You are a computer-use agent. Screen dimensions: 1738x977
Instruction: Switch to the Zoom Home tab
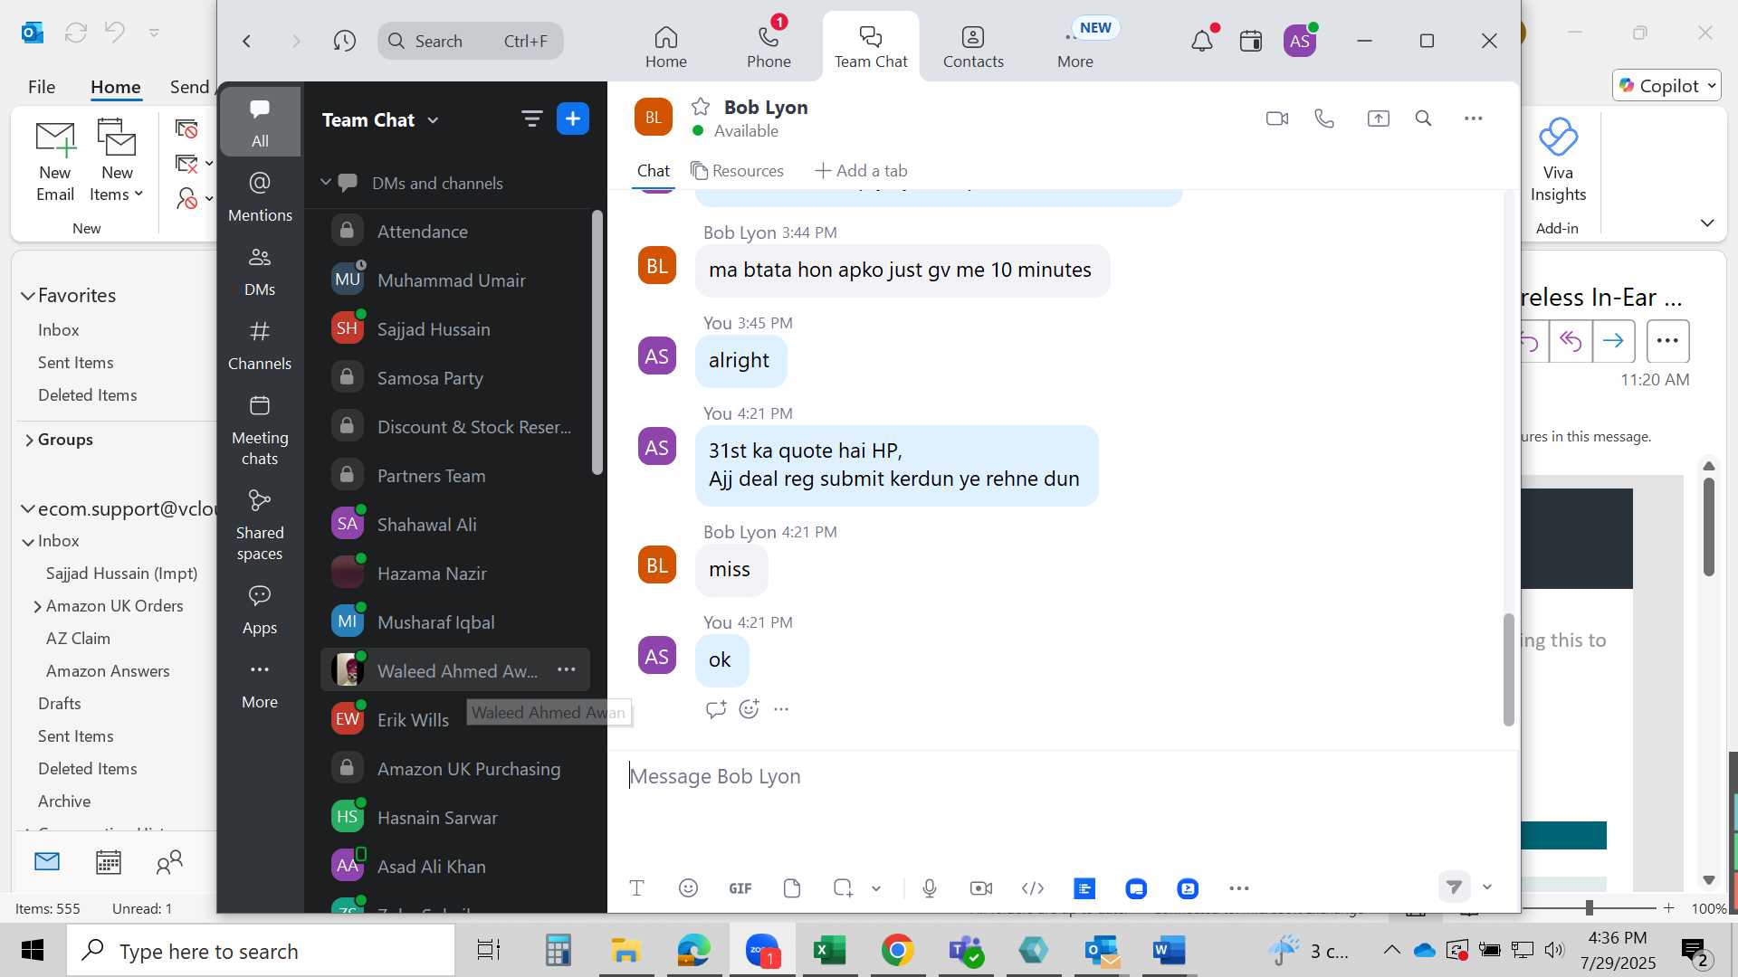(x=666, y=47)
